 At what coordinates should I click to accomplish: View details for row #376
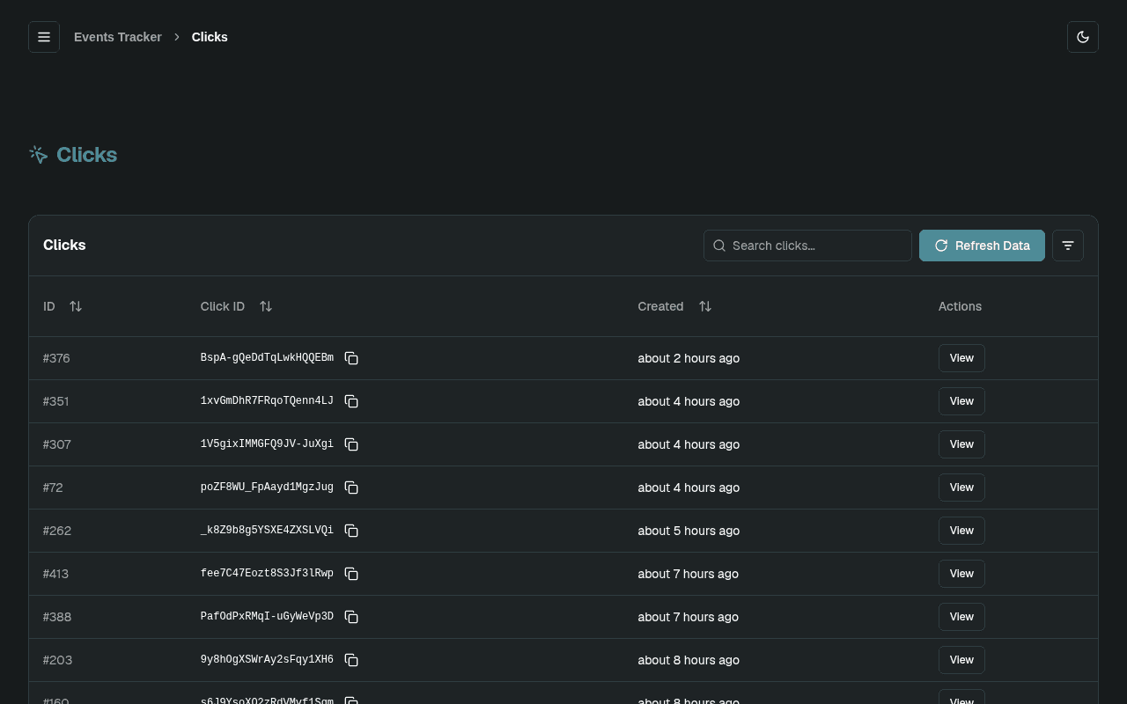961,358
